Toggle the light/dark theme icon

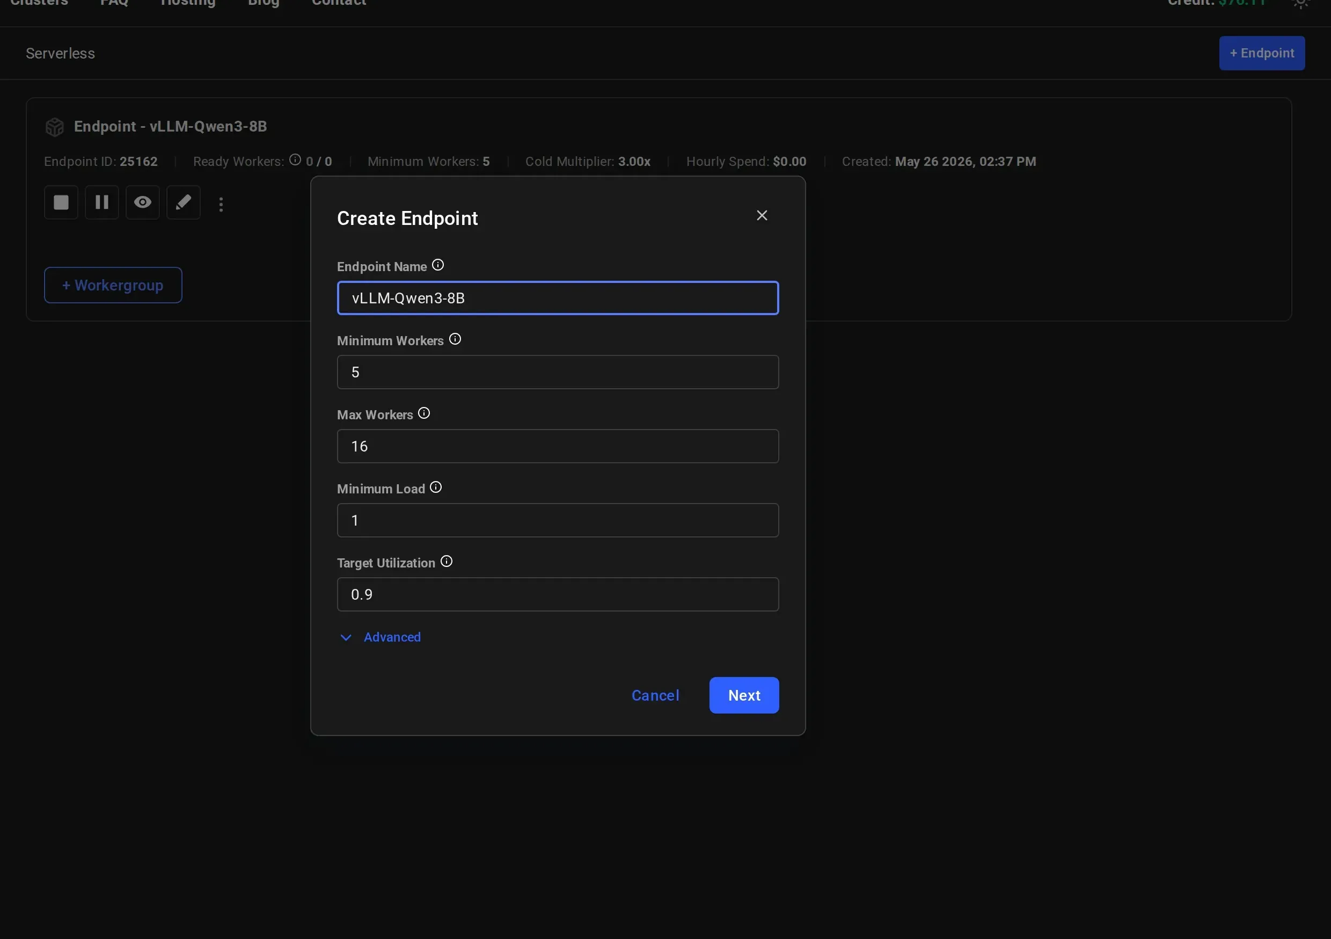click(1301, 3)
